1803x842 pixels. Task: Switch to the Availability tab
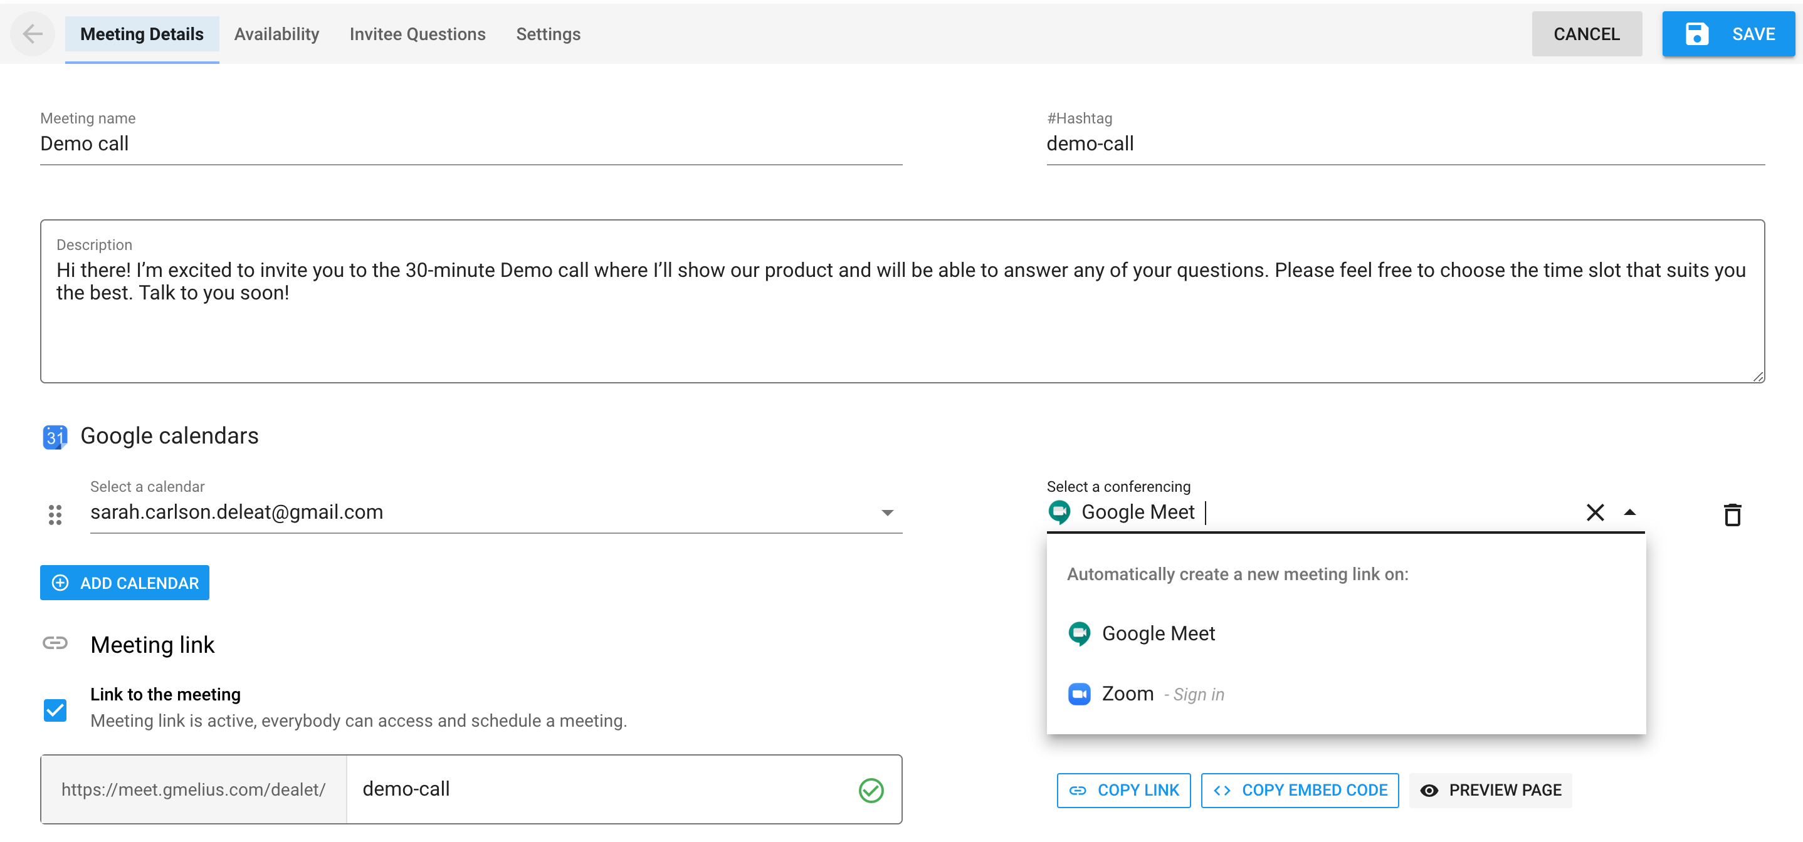[x=276, y=34]
